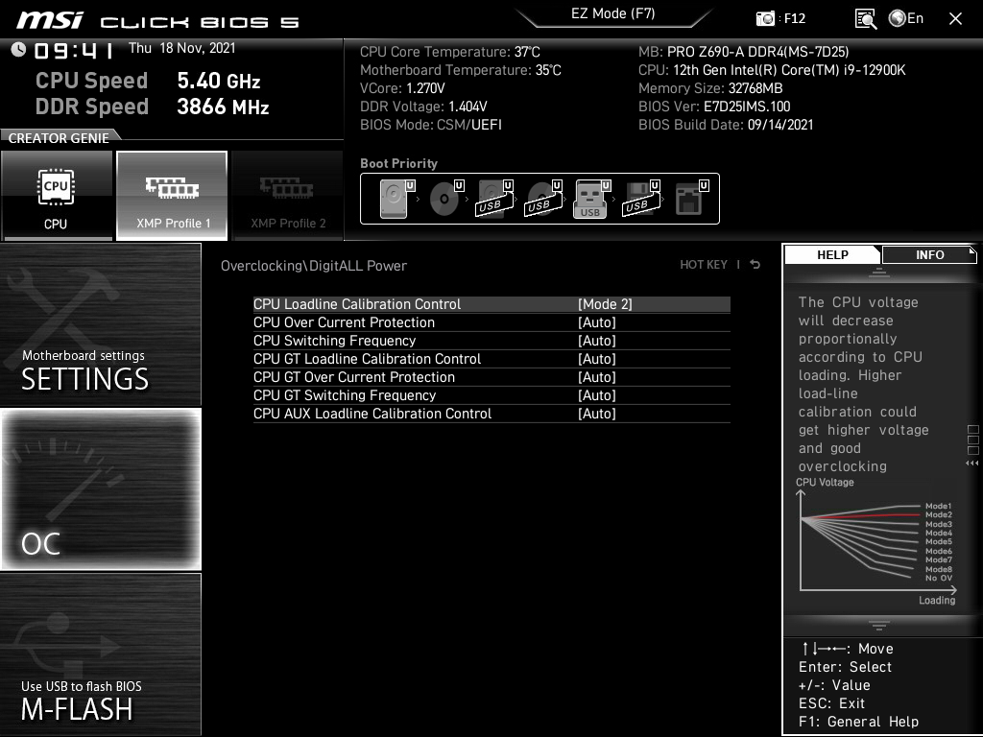The height and width of the screenshot is (737, 983).
Task: Click the side panel collapse arrows
Action: coord(972,464)
